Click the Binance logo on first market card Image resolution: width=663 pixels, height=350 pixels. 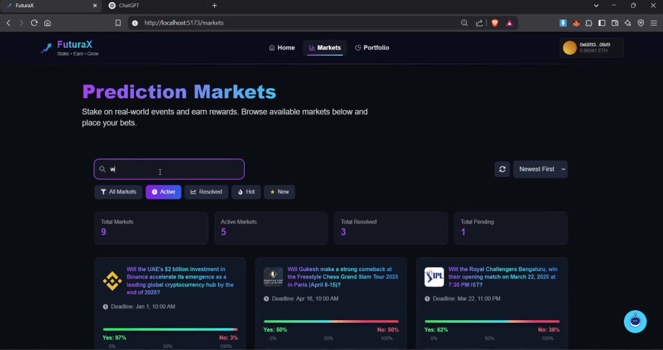click(112, 281)
